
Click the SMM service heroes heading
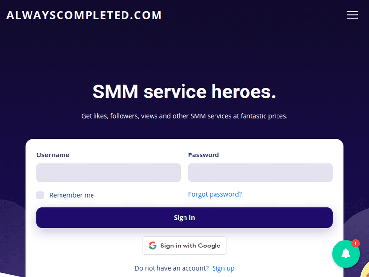click(184, 92)
